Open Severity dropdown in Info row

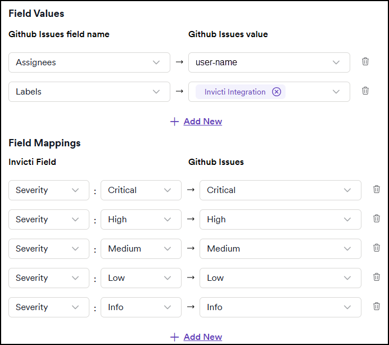(49, 307)
